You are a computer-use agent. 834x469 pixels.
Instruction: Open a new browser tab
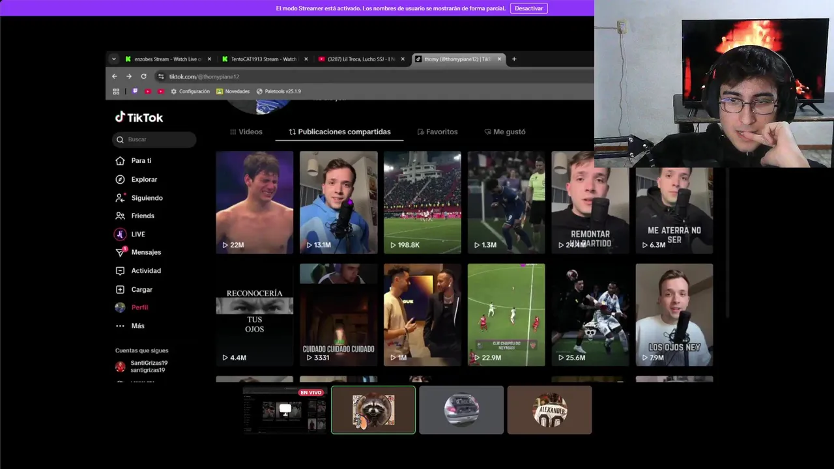pos(514,59)
